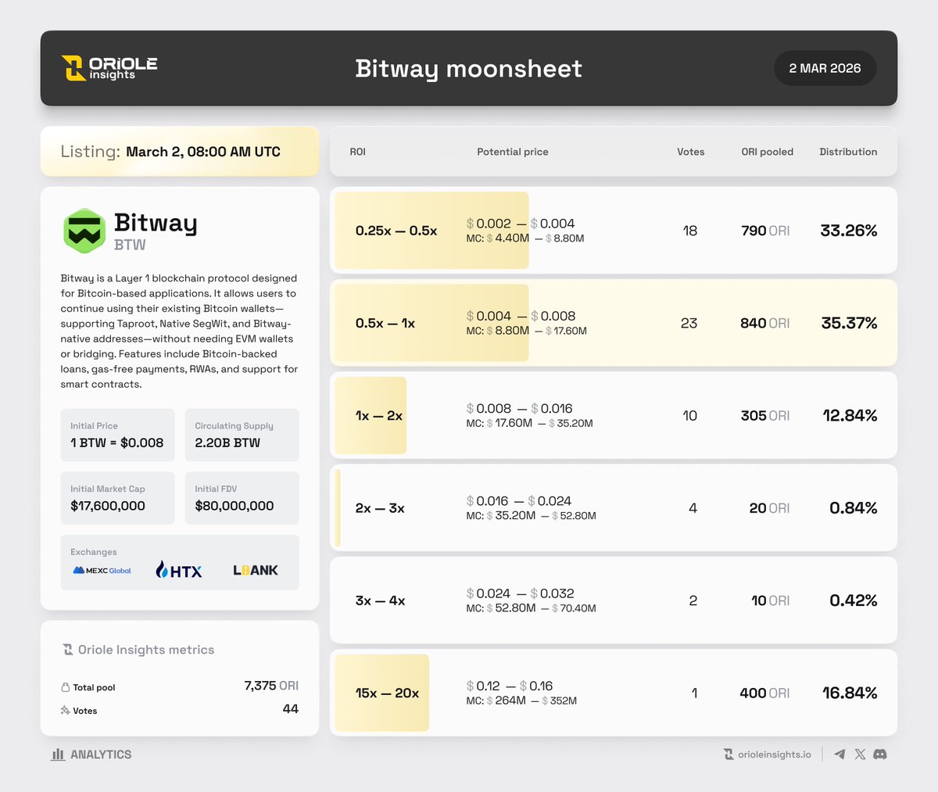Image resolution: width=938 pixels, height=792 pixels.
Task: Select the ORI pooled column header
Action: pos(768,152)
